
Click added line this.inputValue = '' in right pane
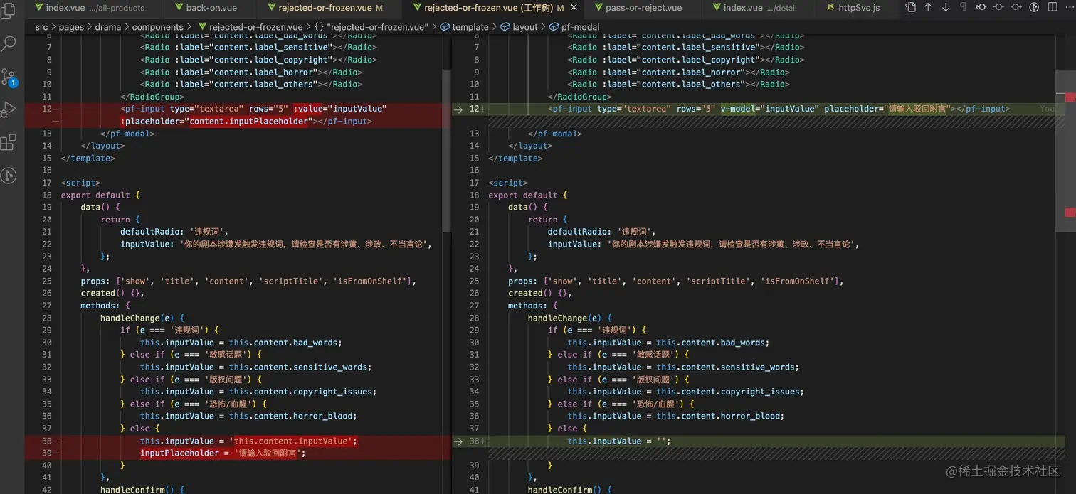click(619, 441)
